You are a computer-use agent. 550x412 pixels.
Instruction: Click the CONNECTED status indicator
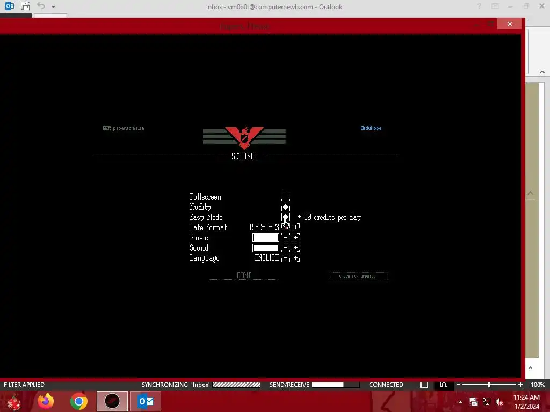point(386,385)
